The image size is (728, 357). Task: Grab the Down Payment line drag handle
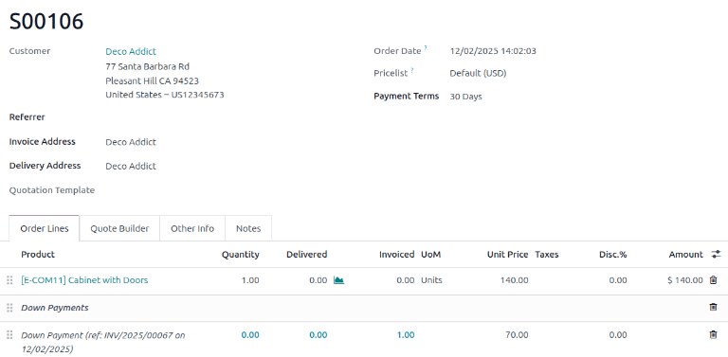(9, 334)
